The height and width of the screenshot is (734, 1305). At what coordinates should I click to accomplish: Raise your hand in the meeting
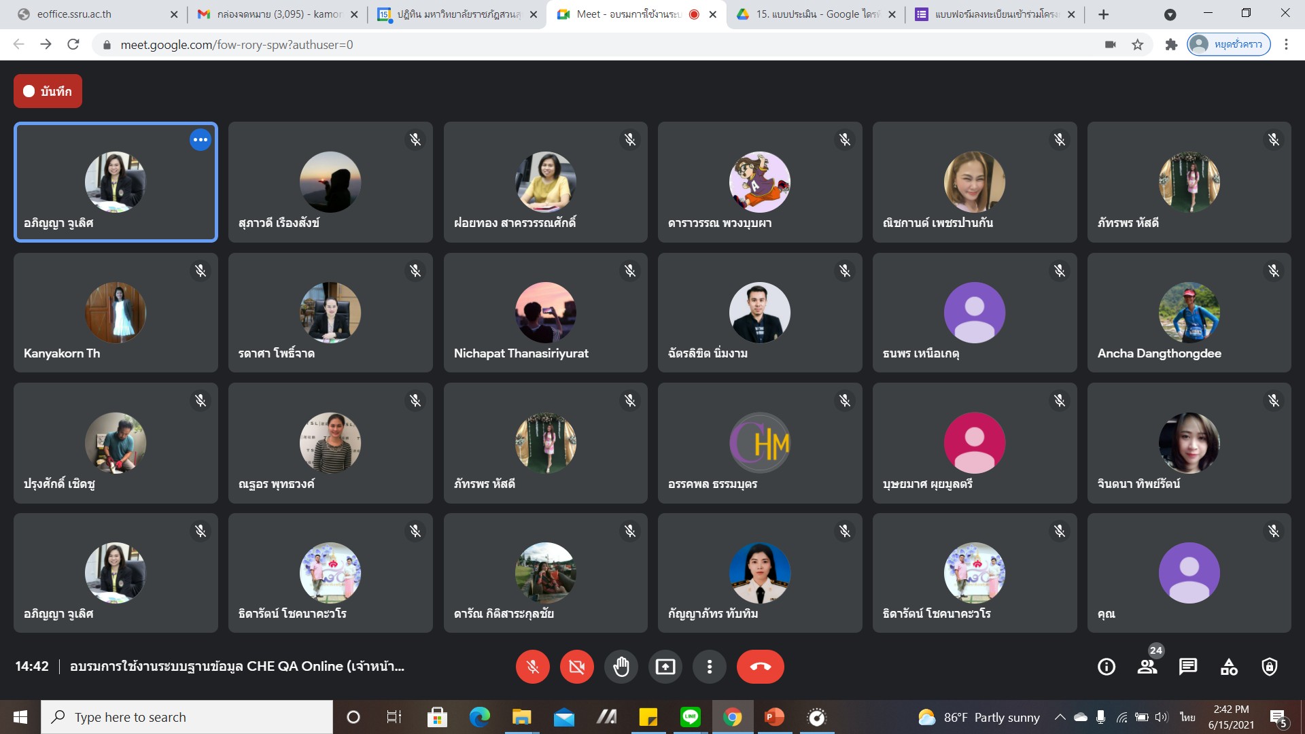coord(621,667)
